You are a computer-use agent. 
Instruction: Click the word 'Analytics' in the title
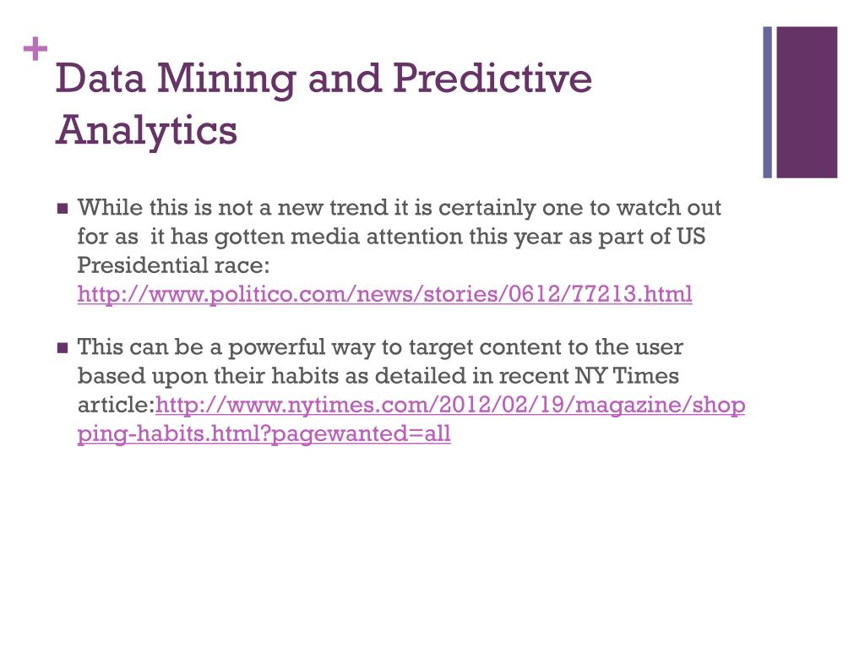tap(146, 130)
